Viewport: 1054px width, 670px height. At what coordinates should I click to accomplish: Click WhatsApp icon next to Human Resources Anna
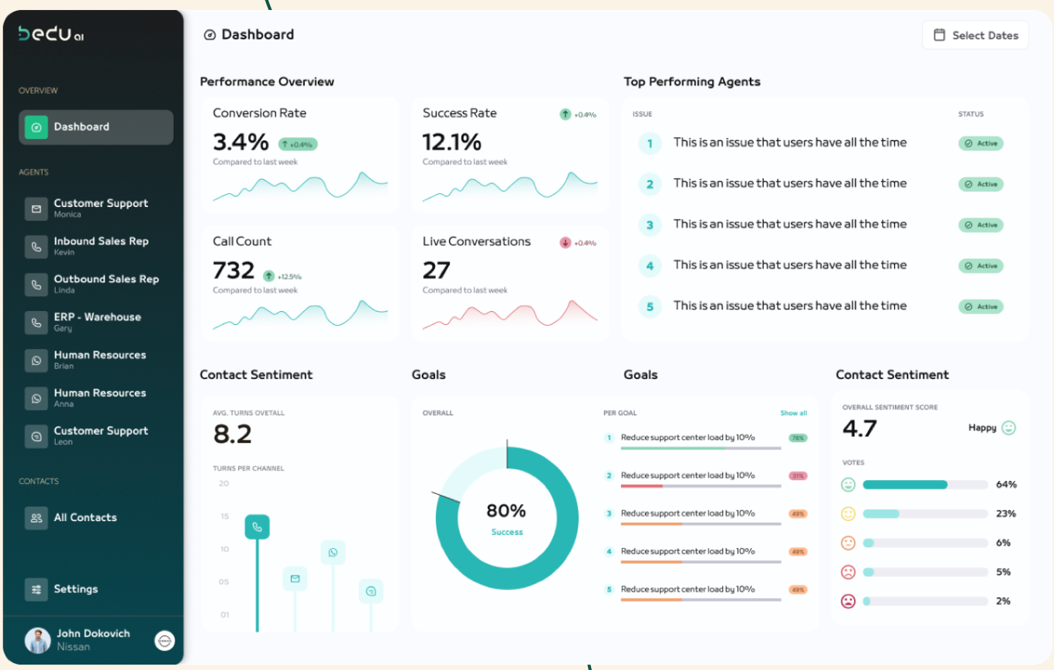pos(36,399)
